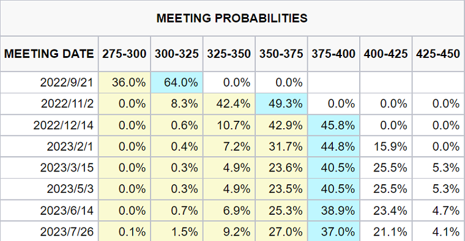The height and width of the screenshot is (241, 465).
Task: Select the 49.3% highlighted cell
Action: (x=281, y=104)
